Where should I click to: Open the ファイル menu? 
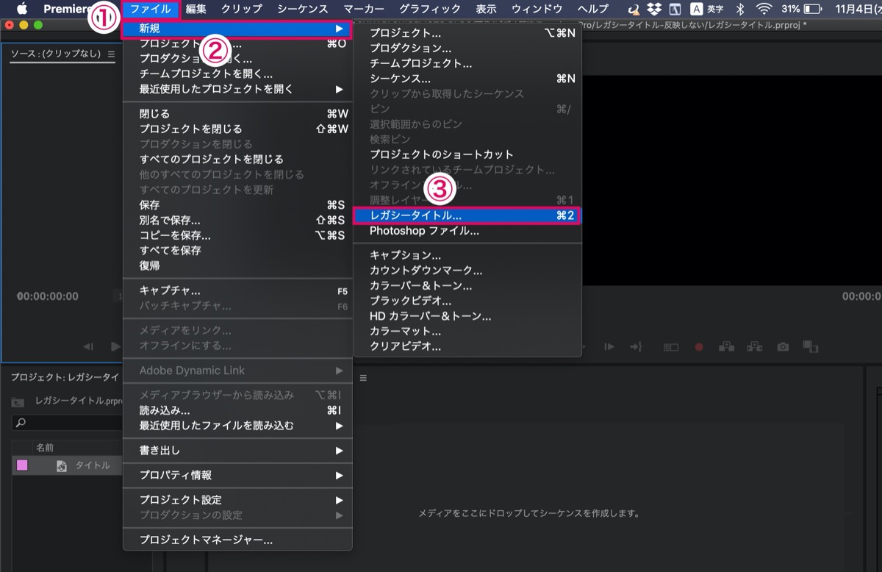[x=151, y=9]
